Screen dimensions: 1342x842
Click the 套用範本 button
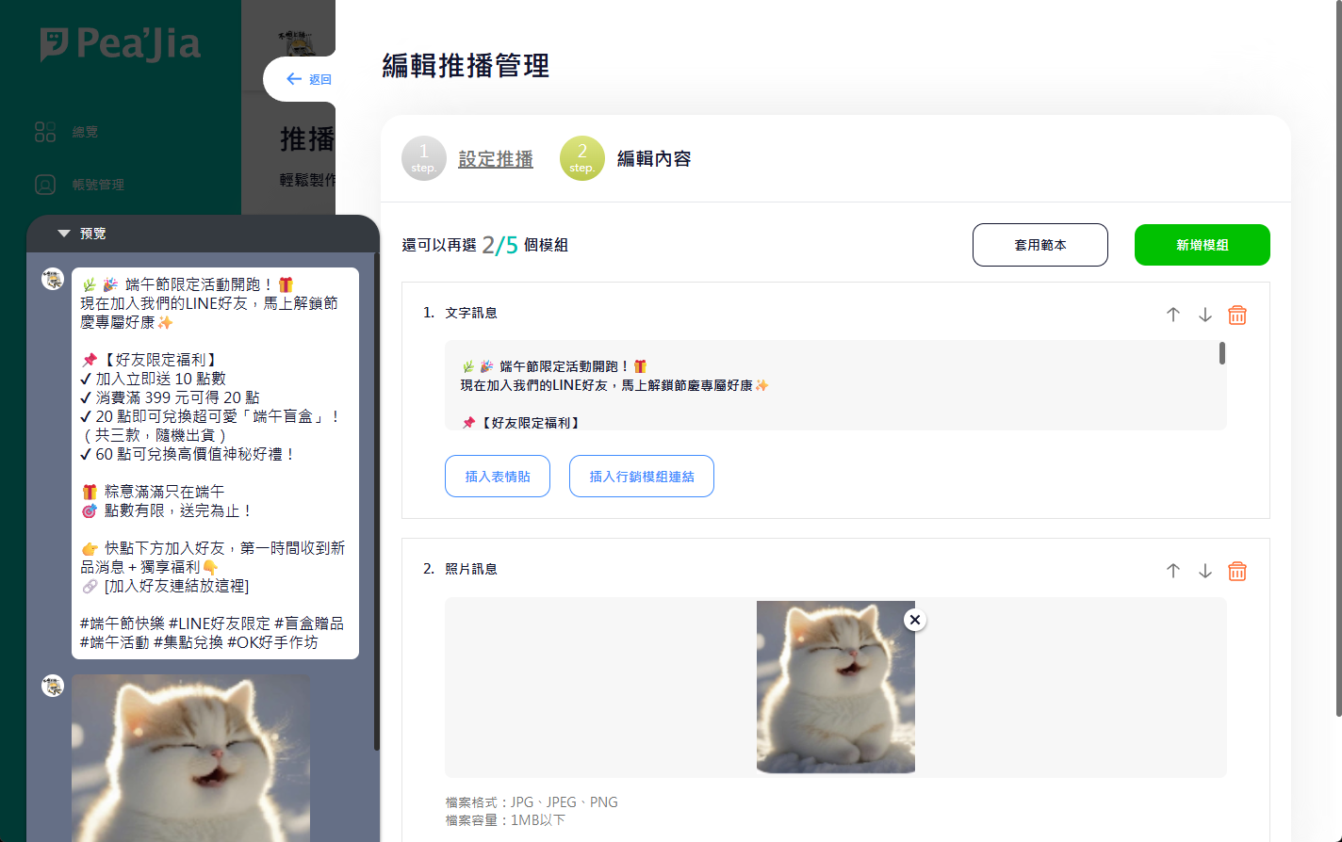click(x=1039, y=245)
